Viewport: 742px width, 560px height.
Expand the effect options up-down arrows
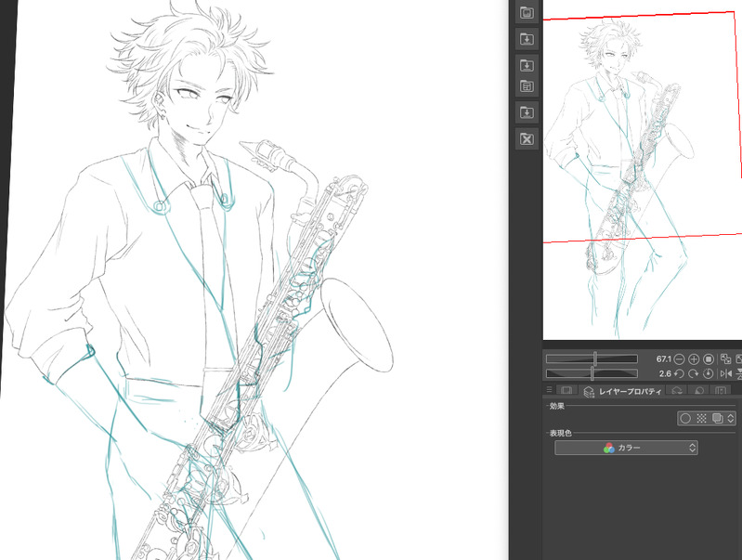click(731, 419)
